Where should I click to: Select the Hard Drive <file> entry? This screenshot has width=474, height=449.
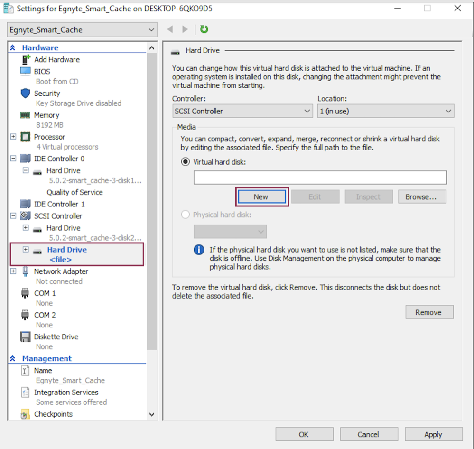[x=77, y=254]
